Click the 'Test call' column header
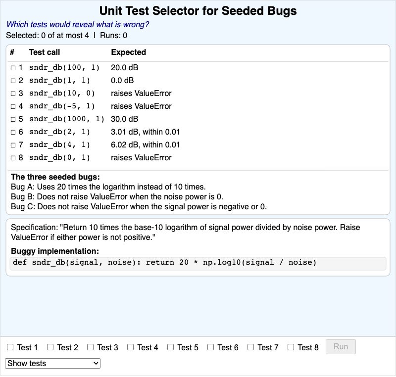 pyautogui.click(x=45, y=52)
